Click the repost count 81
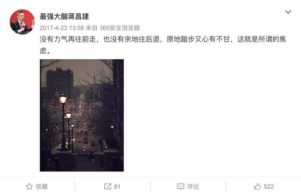Viewport: 301px width, 196px height. pyautogui.click(x=117, y=187)
